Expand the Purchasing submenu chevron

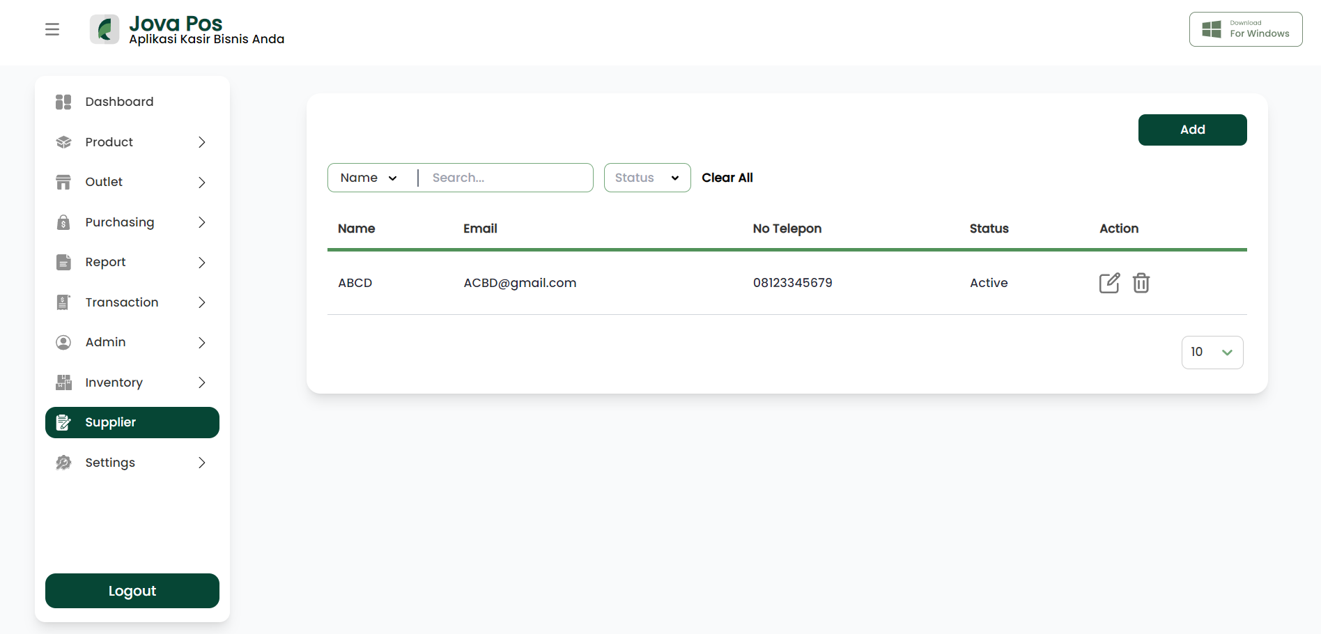pyautogui.click(x=202, y=222)
